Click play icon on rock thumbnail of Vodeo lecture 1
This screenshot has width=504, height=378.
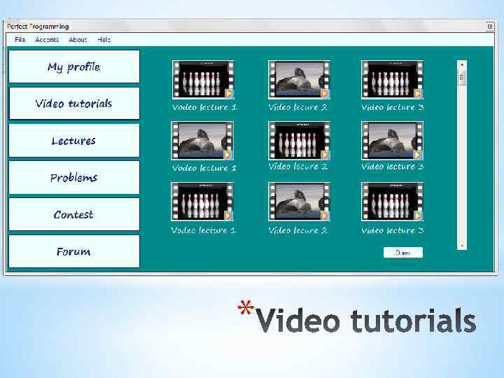pyautogui.click(x=227, y=154)
